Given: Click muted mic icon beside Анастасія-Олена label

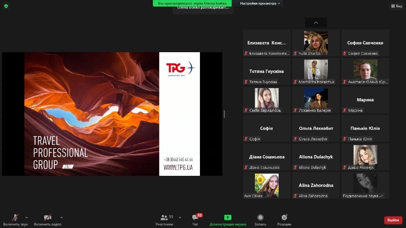Looking at the screenshot, I should tap(345, 82).
